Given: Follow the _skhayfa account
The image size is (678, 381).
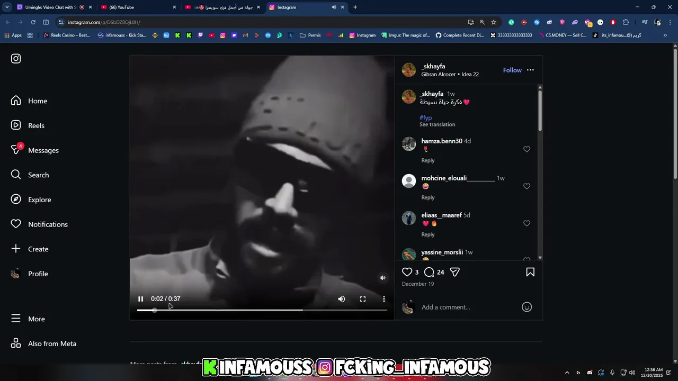Looking at the screenshot, I should pyautogui.click(x=512, y=70).
